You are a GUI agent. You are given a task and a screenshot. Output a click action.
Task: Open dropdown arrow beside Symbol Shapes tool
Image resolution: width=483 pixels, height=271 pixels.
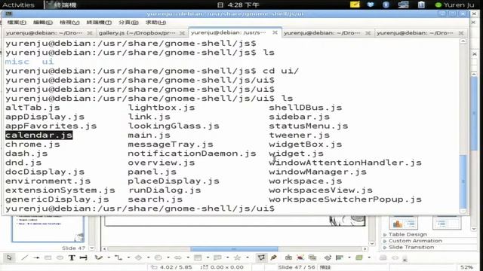click(x=168, y=257)
